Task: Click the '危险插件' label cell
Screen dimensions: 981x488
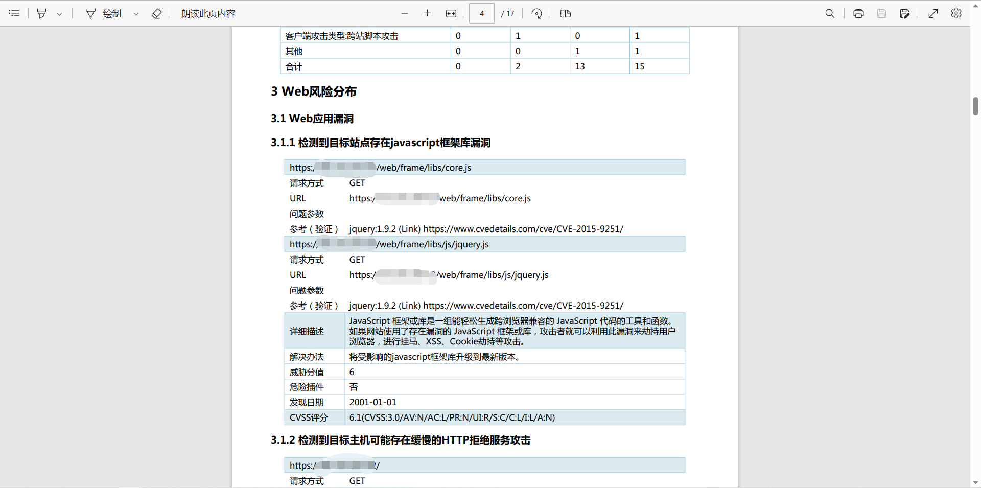Action: click(x=314, y=387)
